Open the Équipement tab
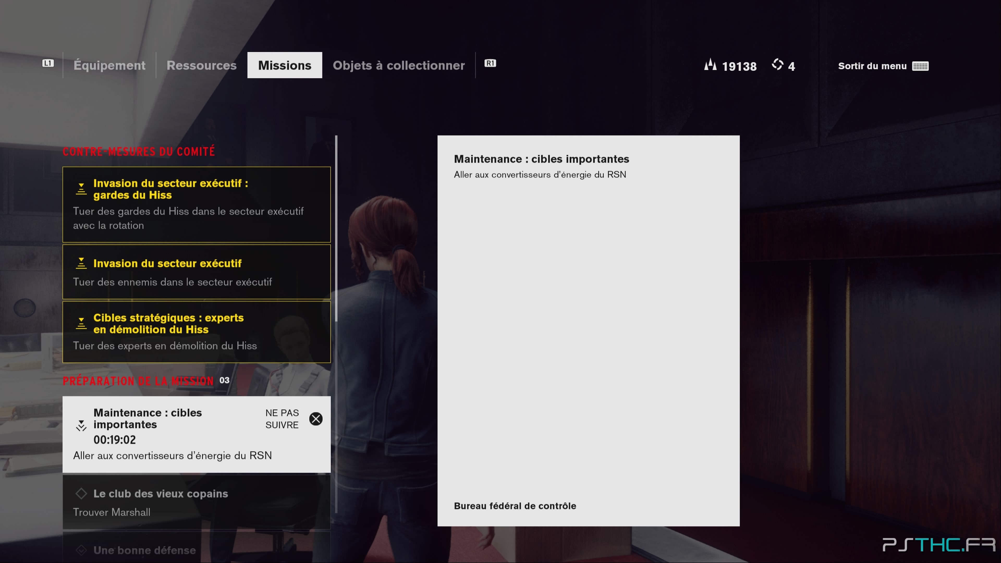The width and height of the screenshot is (1001, 563). click(109, 65)
